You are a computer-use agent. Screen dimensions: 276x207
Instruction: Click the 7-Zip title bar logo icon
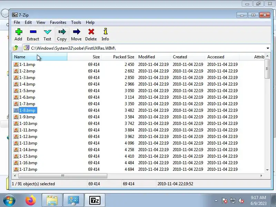click(15, 15)
